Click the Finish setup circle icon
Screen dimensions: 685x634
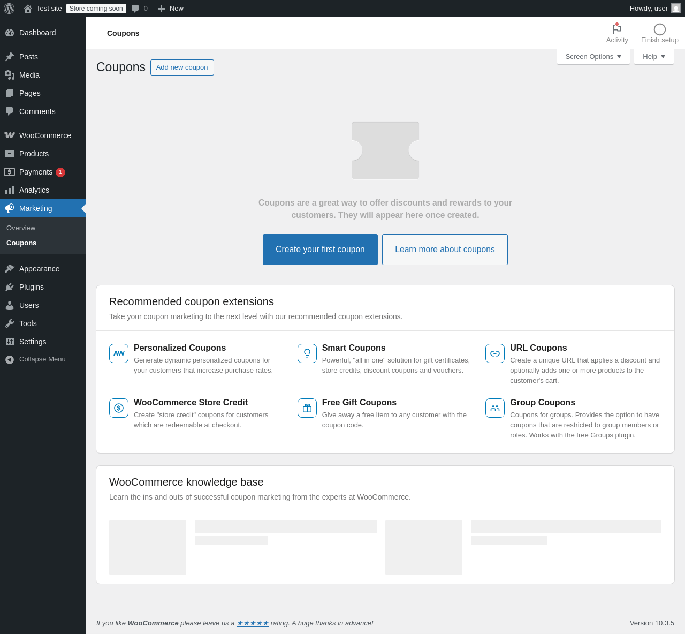click(x=660, y=29)
